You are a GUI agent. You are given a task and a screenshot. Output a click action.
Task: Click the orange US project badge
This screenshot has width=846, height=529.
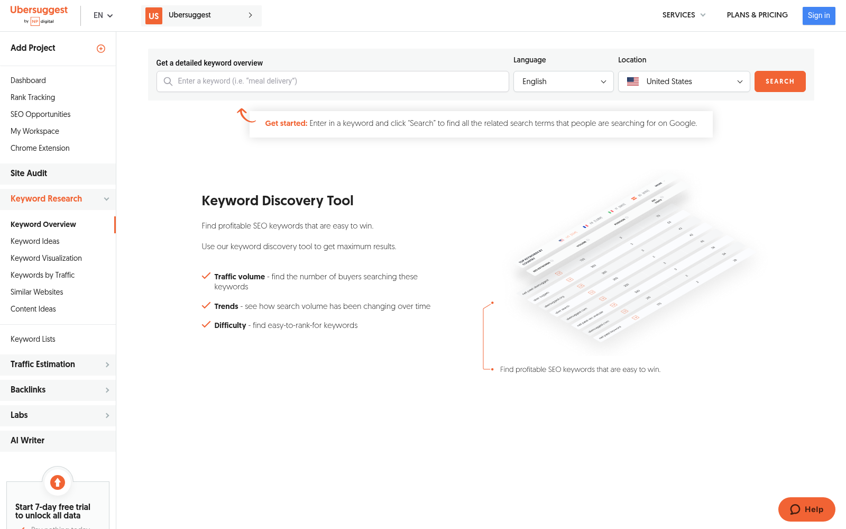coord(154,16)
